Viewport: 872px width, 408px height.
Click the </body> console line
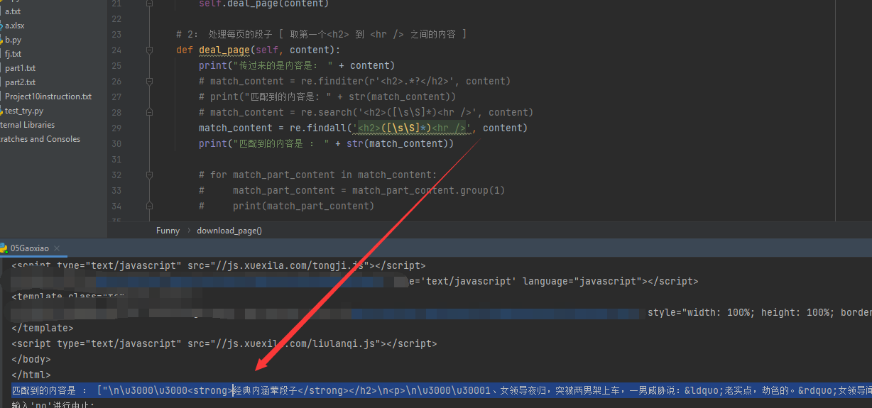[31, 359]
